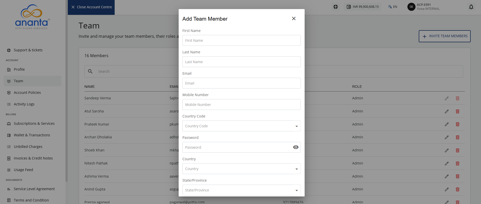Open Activity Logs page
The height and width of the screenshot is (204, 481).
click(33, 104)
